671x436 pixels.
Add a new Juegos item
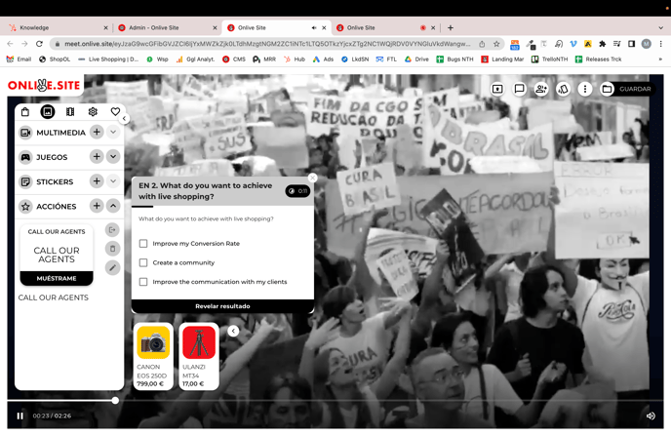point(97,157)
